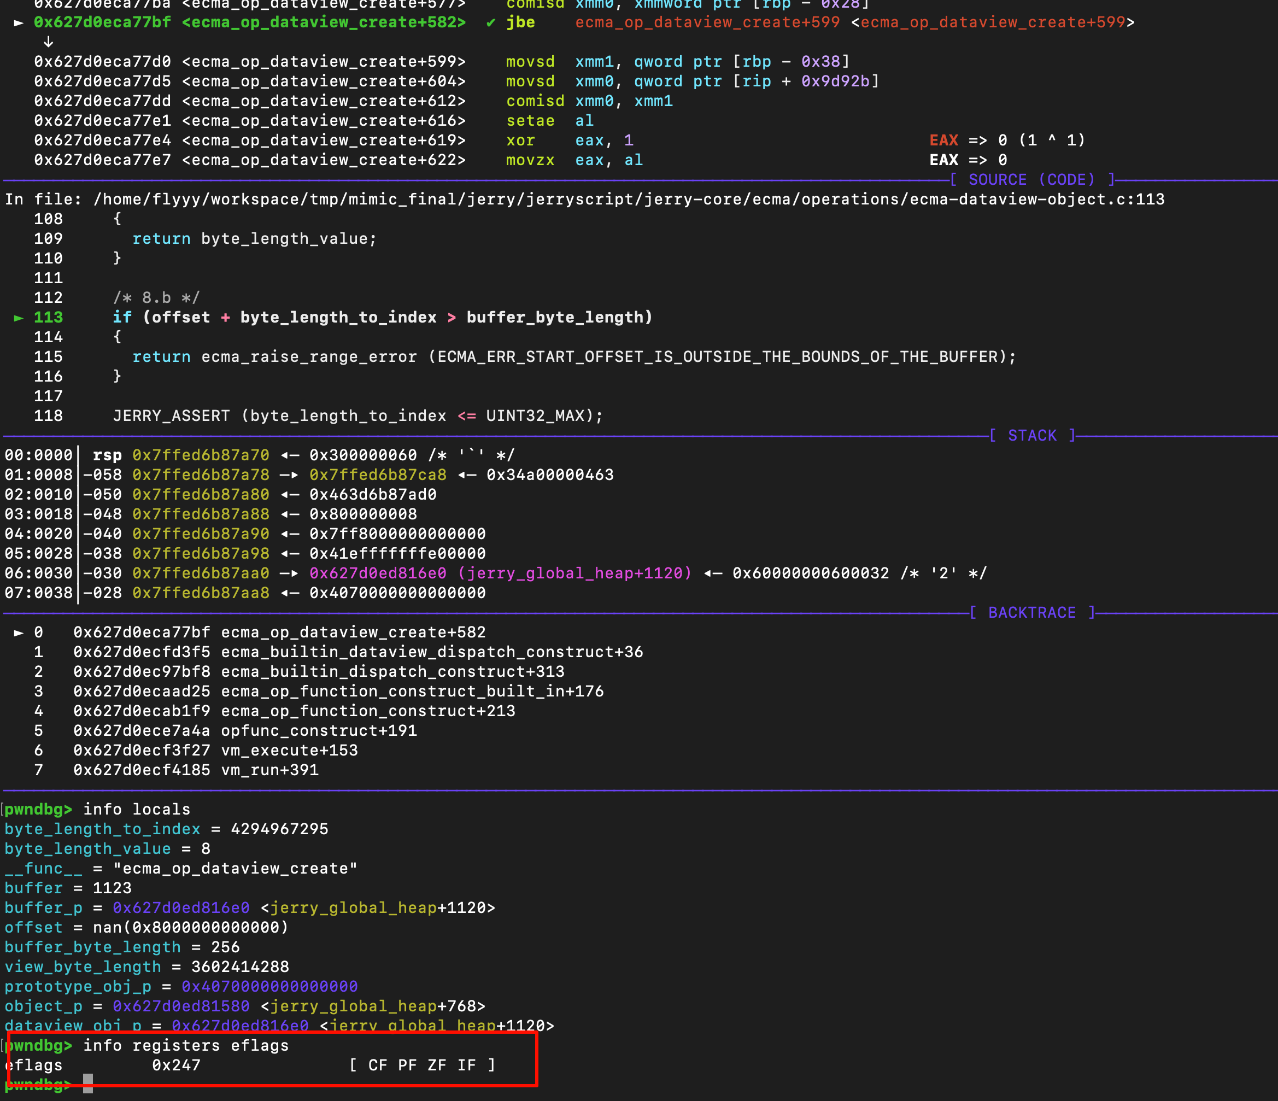Click the source file path ending ecma-dataview-object.c:113
Screen dimensions: 1278x1101
pyautogui.click(x=629, y=199)
